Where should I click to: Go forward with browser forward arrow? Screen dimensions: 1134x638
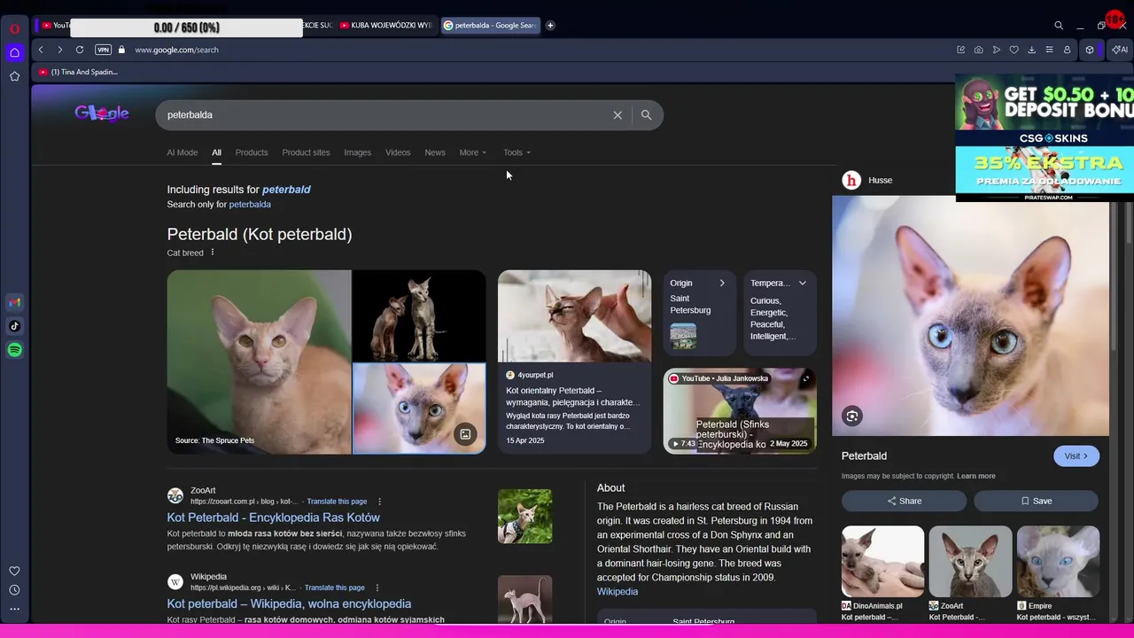click(x=59, y=50)
